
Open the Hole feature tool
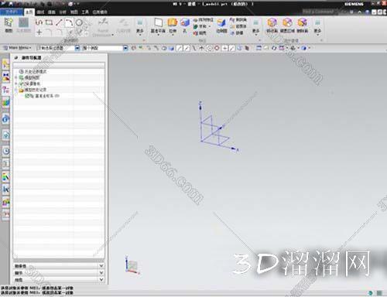pyautogui.click(x=185, y=26)
